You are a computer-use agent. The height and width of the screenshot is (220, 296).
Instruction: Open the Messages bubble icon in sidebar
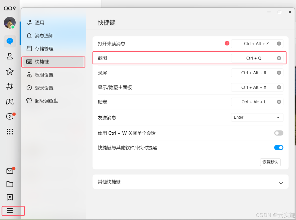(10, 41)
